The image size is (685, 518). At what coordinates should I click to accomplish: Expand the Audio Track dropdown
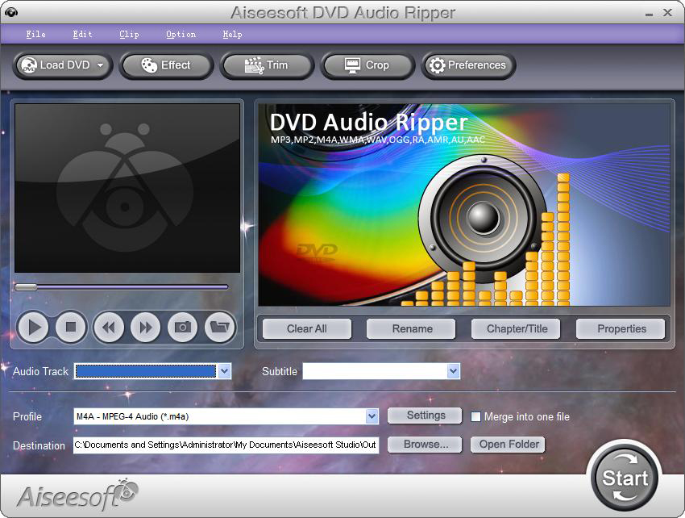coord(225,371)
